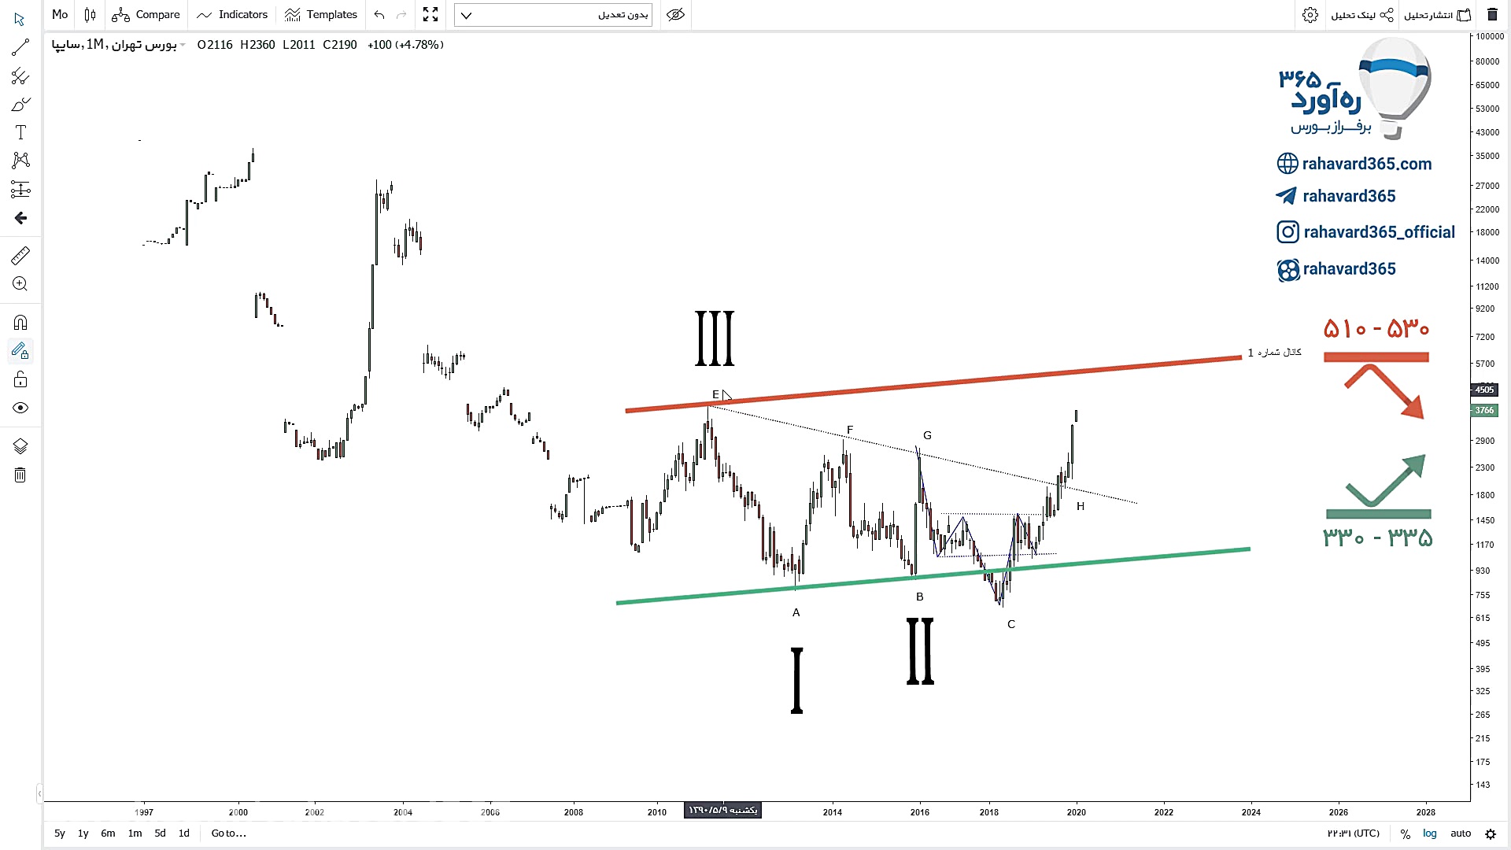Activate the magnet snap mode
Screen dimensions: 1511x850
(20, 323)
